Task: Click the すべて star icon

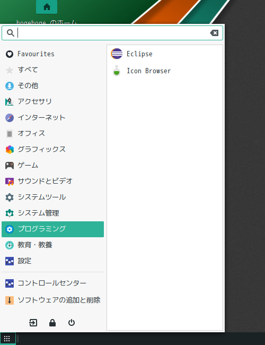Action: (x=10, y=70)
